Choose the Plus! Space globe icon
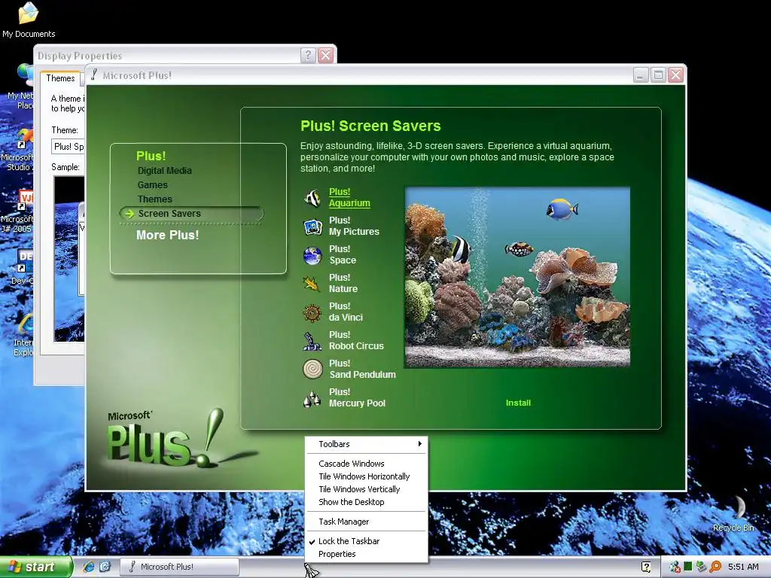Image resolution: width=771 pixels, height=578 pixels. [312, 255]
